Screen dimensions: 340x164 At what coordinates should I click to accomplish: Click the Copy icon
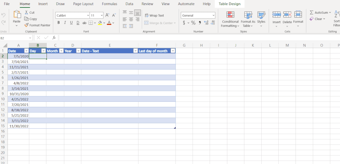pyautogui.click(x=27, y=19)
